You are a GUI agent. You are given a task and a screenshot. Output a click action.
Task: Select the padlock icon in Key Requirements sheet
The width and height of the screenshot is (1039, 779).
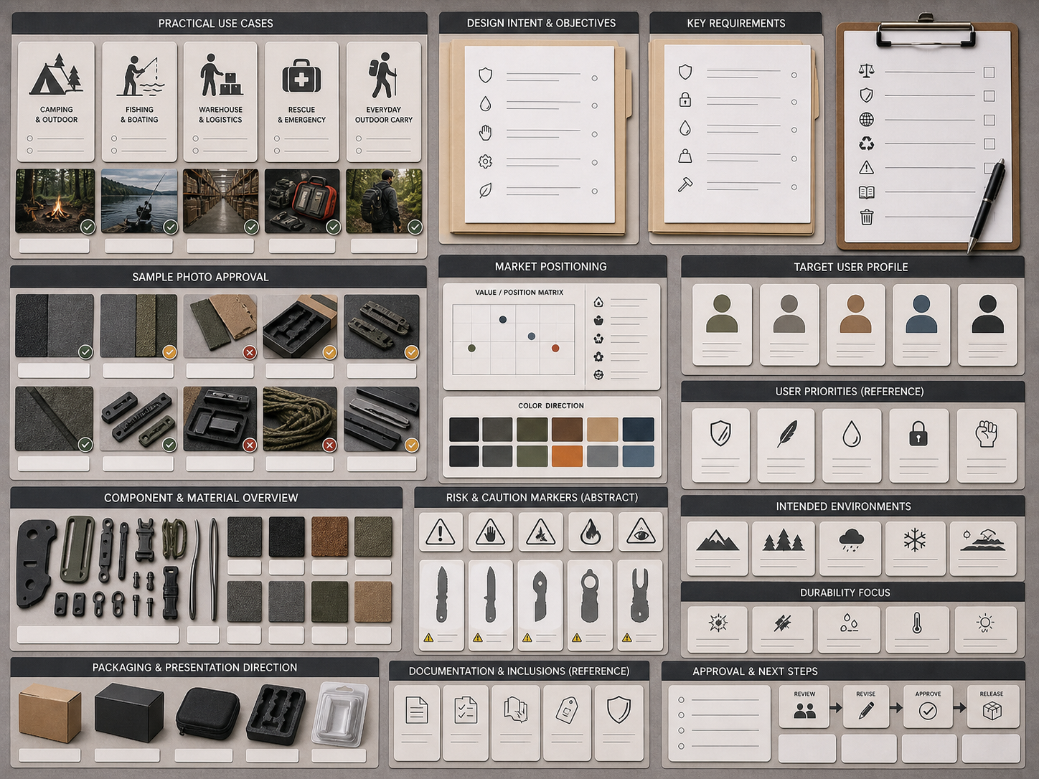[685, 100]
